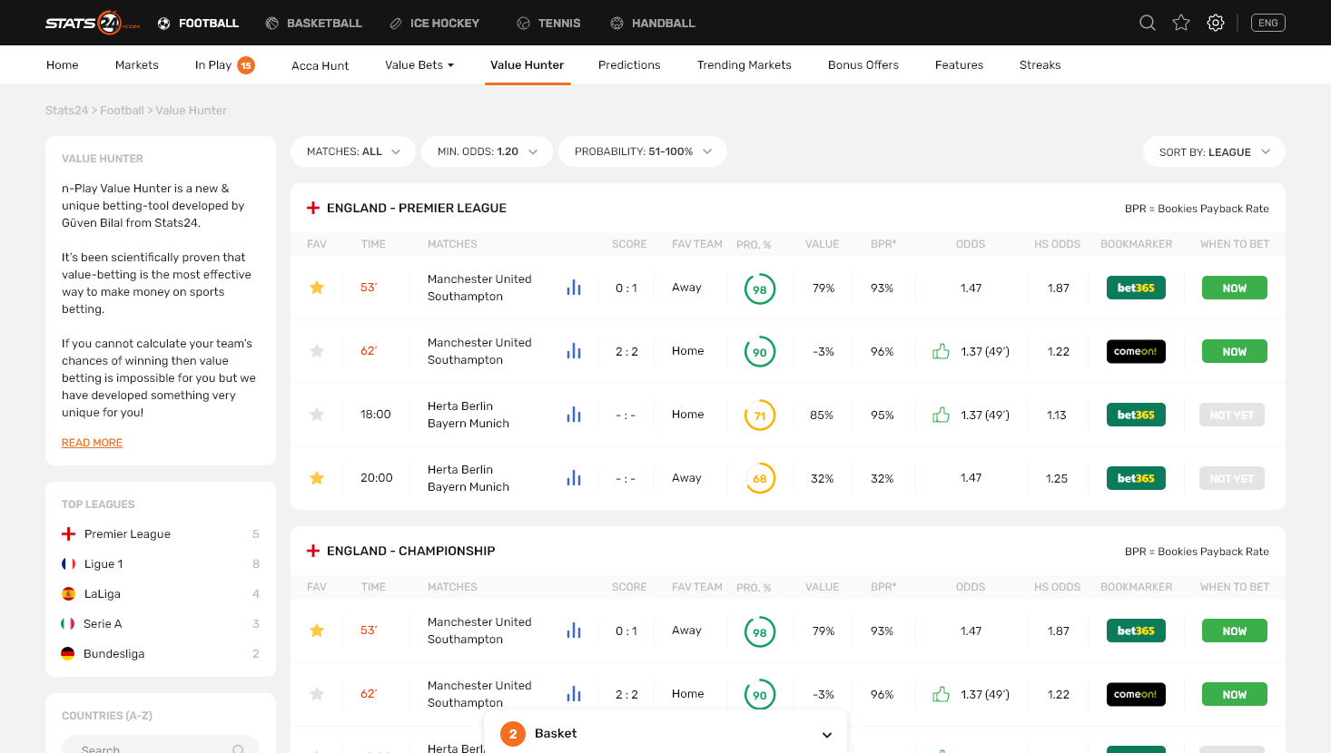Click the 98 probability circle in Premier League
This screenshot has width=1331, height=753.
coord(760,288)
